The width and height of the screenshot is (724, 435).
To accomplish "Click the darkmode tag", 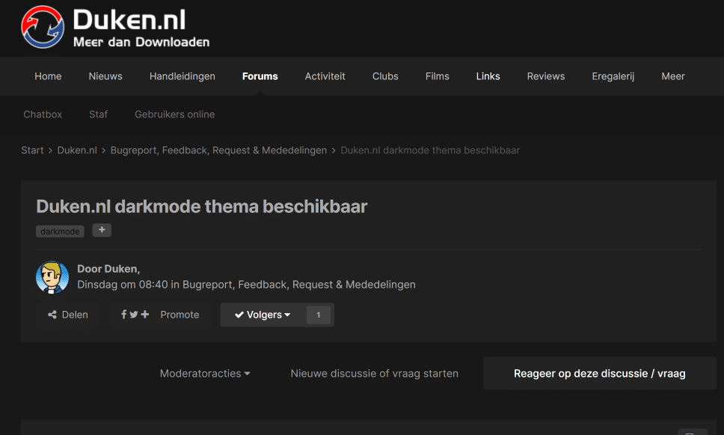I will click(60, 231).
